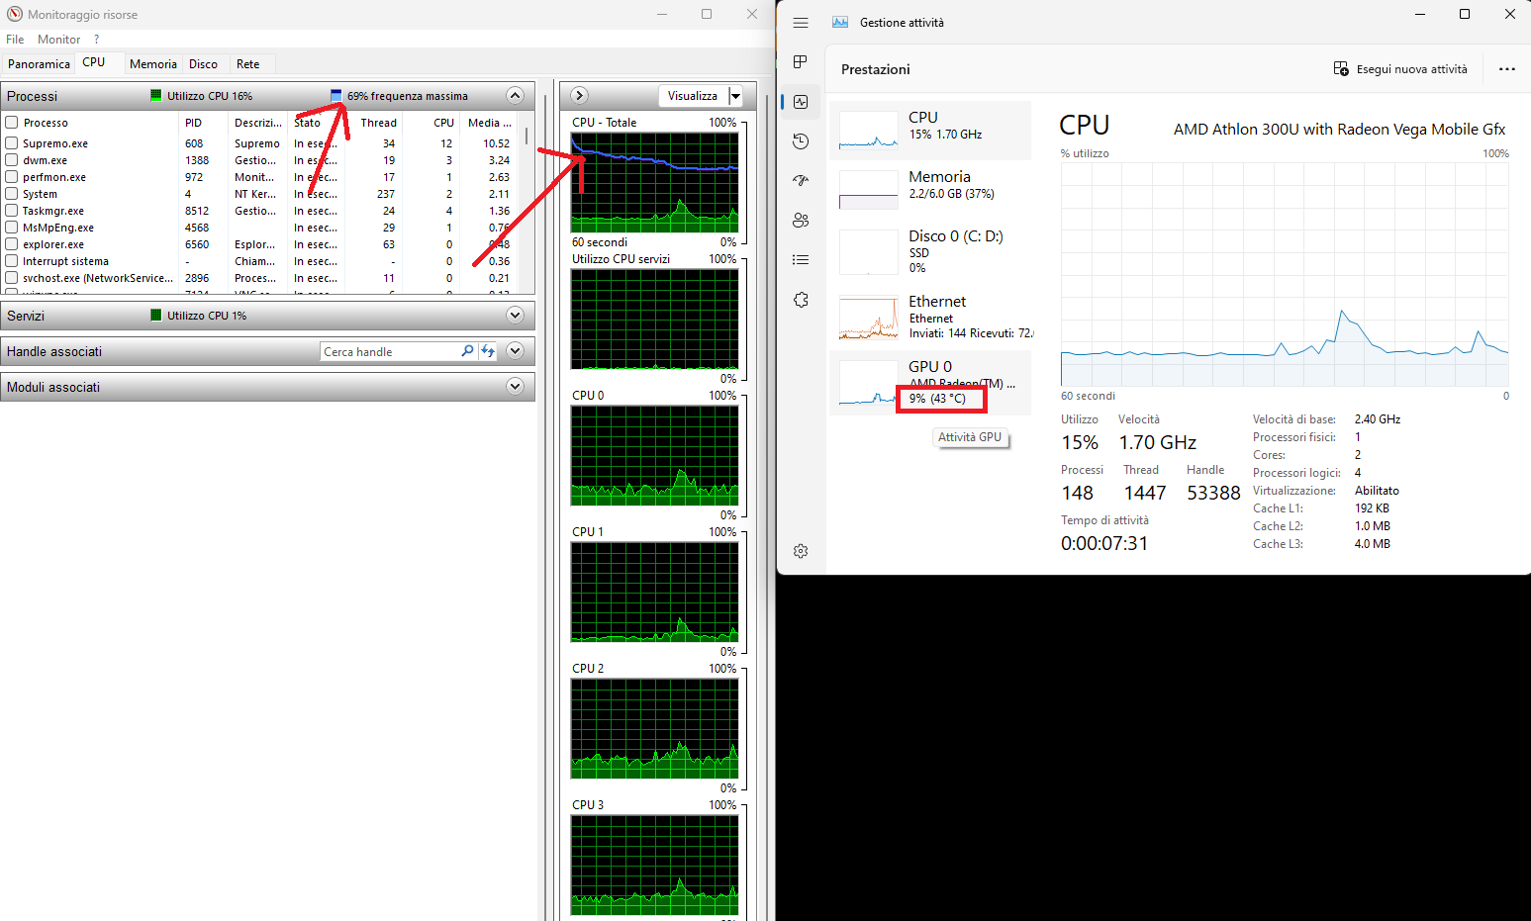Select the Processi sidebar icon in Gestione attività

[x=801, y=61]
